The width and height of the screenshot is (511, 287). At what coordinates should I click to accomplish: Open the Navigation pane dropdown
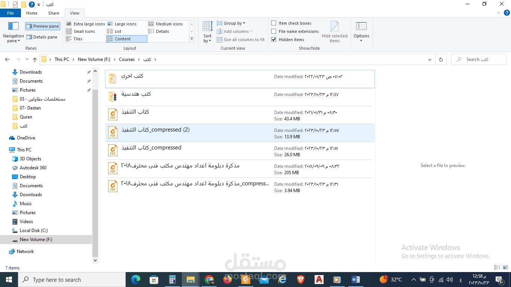click(x=13, y=33)
